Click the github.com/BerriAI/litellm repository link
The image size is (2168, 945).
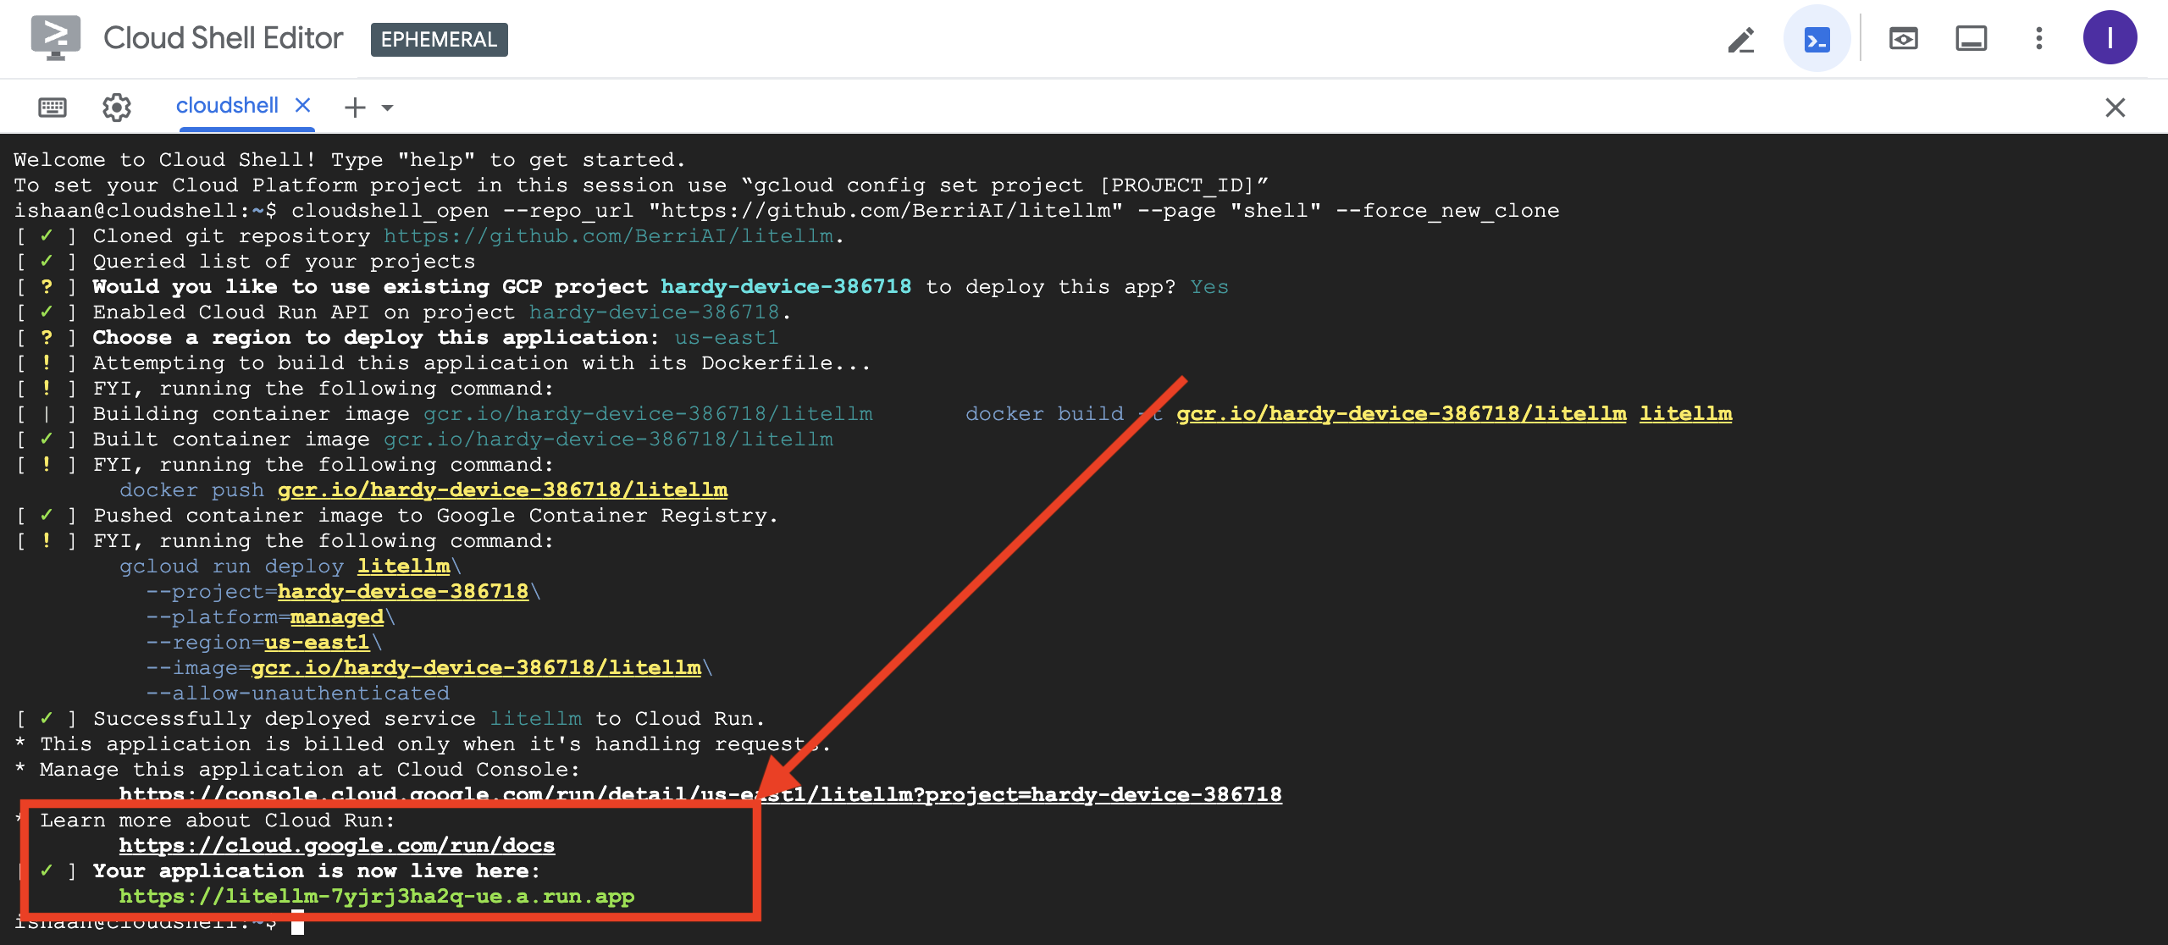(x=608, y=235)
